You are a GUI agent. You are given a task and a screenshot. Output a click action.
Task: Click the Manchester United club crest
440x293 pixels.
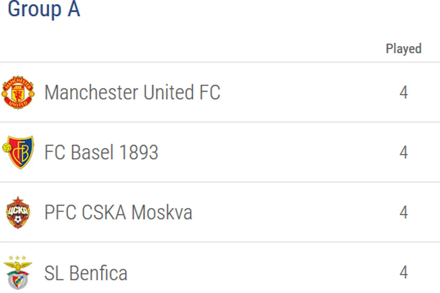click(18, 93)
